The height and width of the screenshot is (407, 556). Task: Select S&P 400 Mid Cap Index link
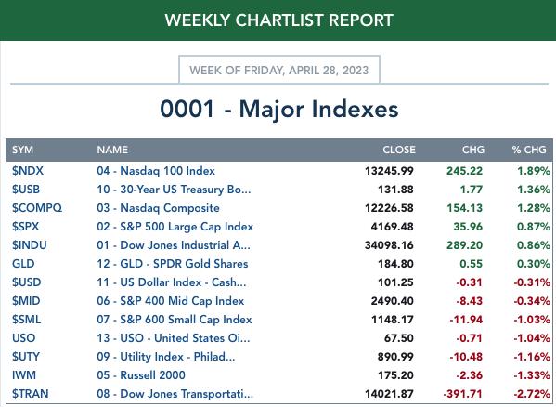[171, 301]
